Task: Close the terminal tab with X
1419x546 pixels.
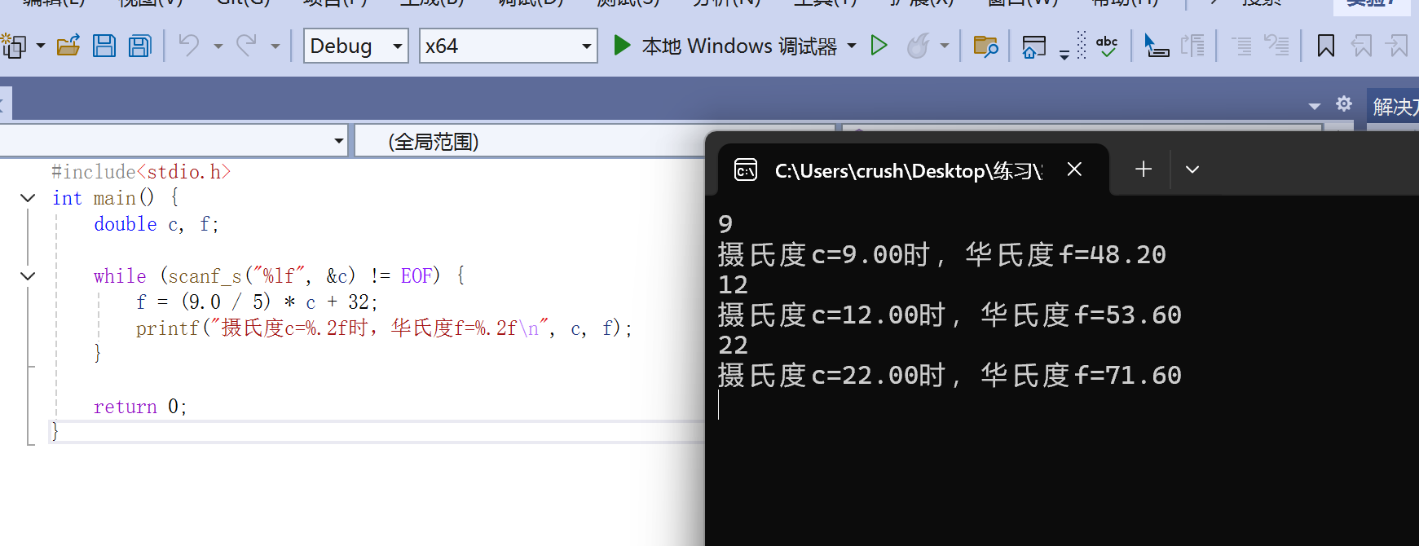Action: click(x=1074, y=169)
